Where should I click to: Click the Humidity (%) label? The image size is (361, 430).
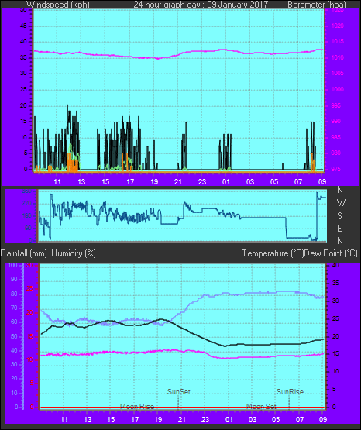point(74,253)
